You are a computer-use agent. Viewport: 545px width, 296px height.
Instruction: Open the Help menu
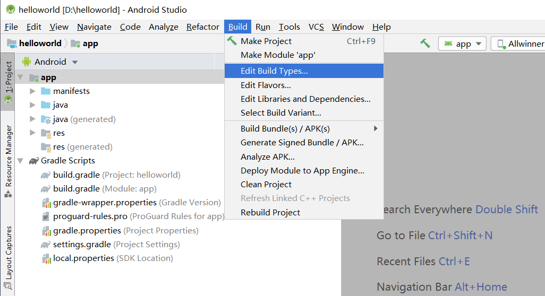click(x=381, y=27)
